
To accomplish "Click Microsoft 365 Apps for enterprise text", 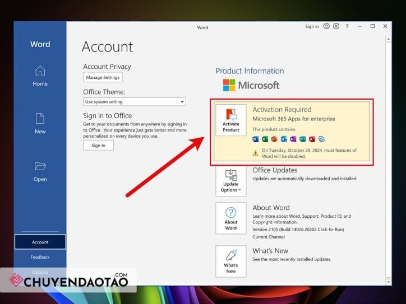I will click(x=294, y=119).
